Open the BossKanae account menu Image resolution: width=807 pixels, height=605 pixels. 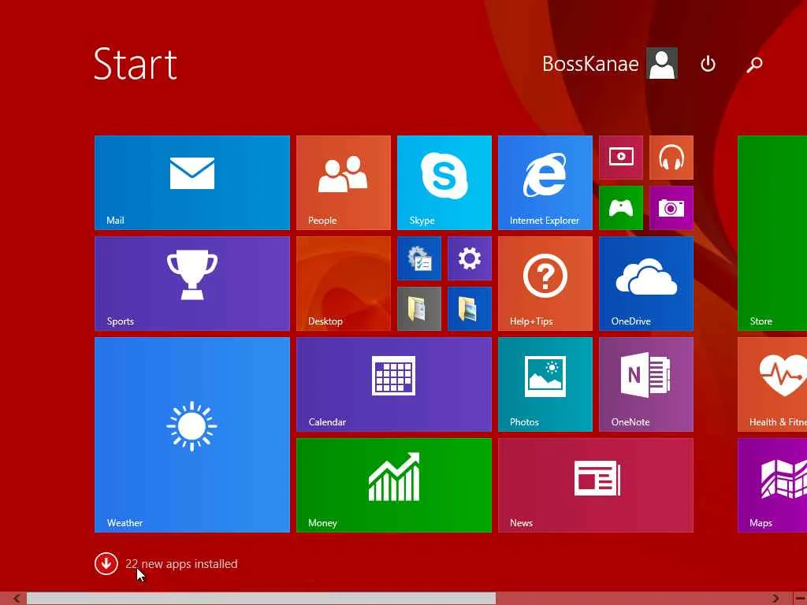609,64
